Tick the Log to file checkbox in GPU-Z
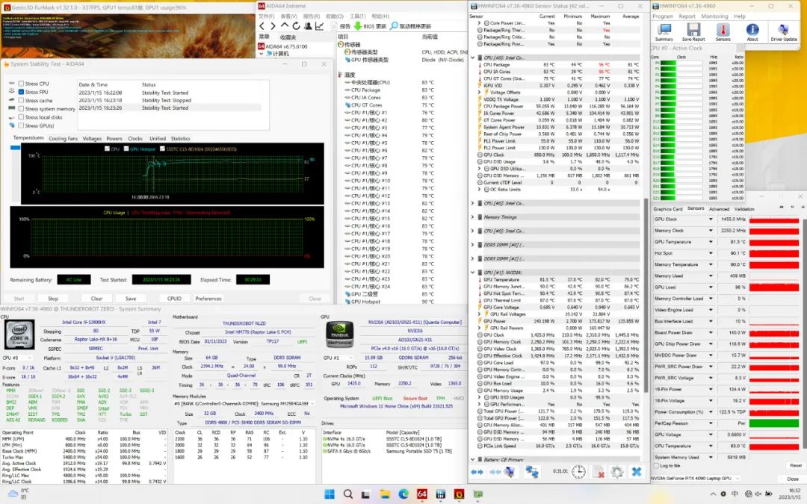Screen dimensions: 807x504 tap(656, 466)
